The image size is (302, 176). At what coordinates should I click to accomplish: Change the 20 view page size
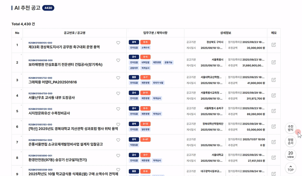290,155
